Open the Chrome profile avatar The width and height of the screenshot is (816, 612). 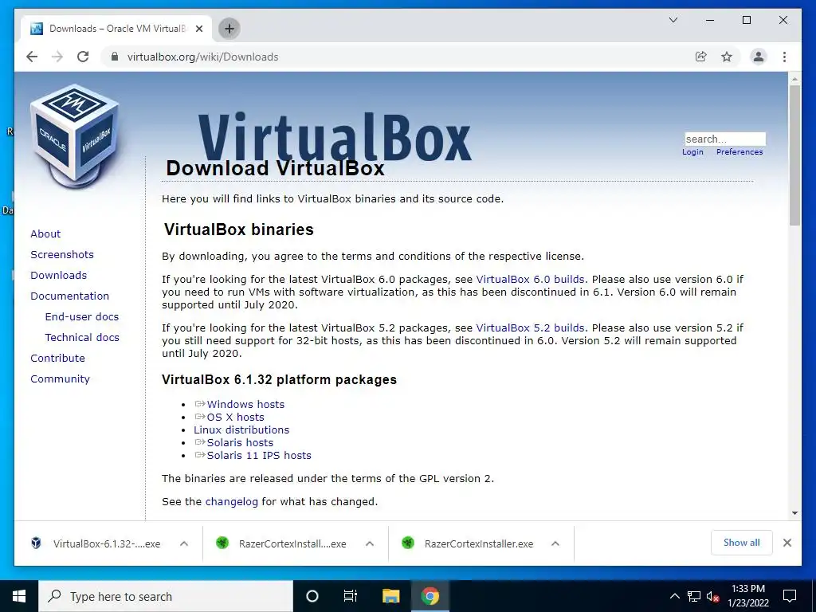coord(759,57)
